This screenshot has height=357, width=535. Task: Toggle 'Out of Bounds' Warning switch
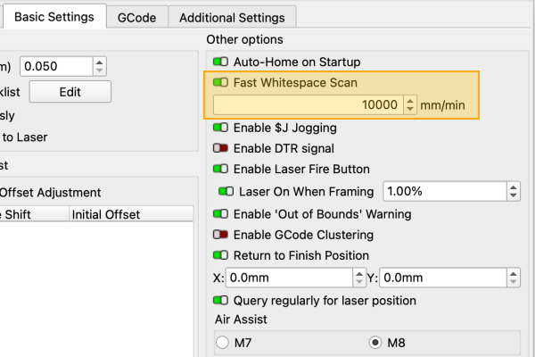coord(221,214)
